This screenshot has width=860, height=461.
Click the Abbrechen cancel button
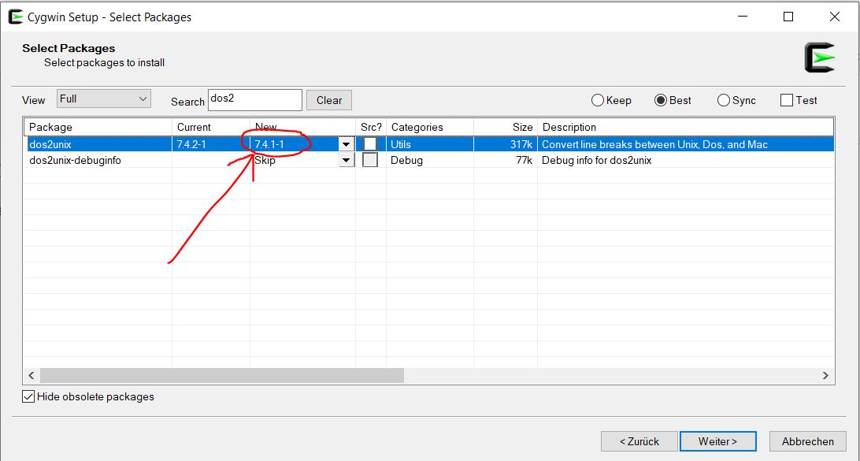(x=808, y=441)
